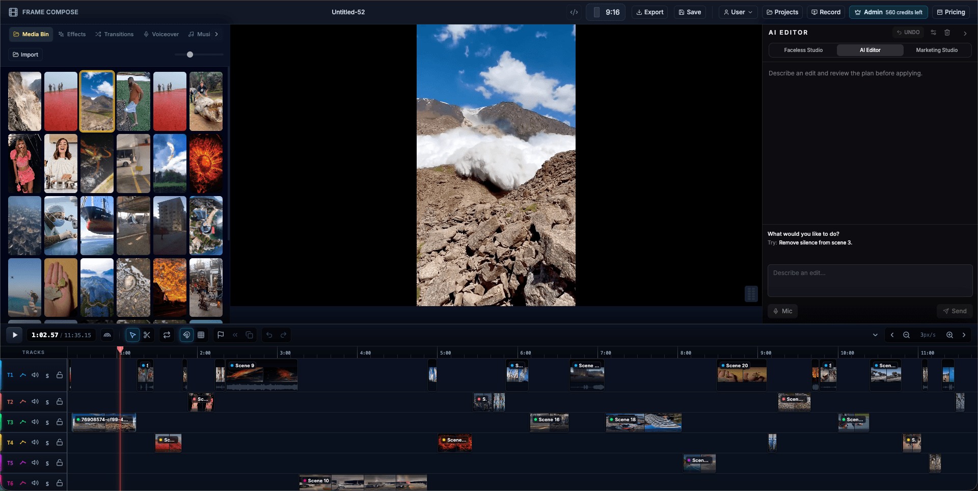Click in the Describe an edit input field
The width and height of the screenshot is (978, 491).
pyautogui.click(x=870, y=281)
